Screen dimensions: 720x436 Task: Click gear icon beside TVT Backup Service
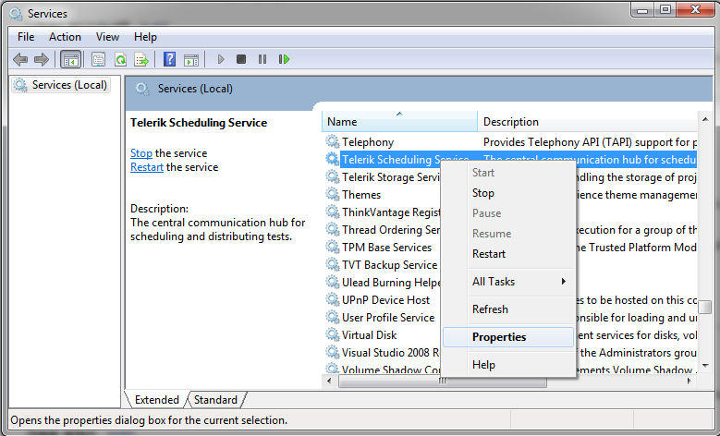pyautogui.click(x=332, y=264)
